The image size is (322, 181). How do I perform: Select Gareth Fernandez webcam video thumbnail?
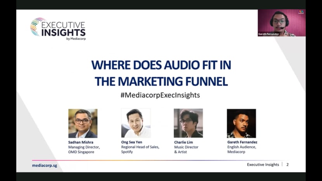pyautogui.click(x=282, y=23)
